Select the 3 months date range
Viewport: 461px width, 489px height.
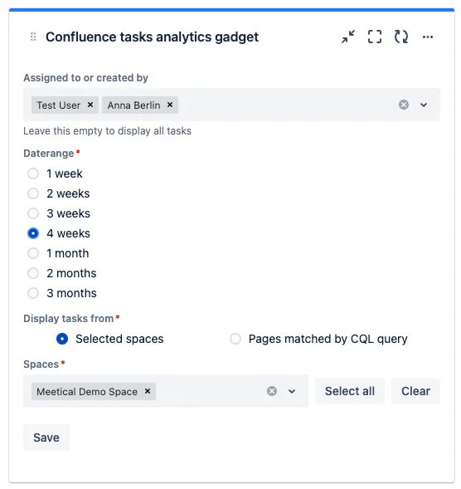pos(33,293)
